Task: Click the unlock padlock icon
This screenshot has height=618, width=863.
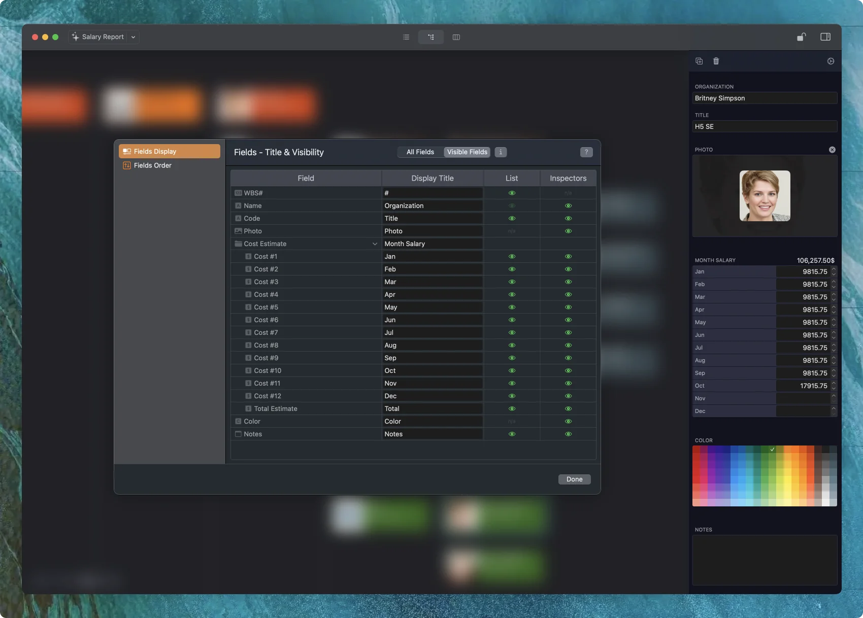Action: 801,37
